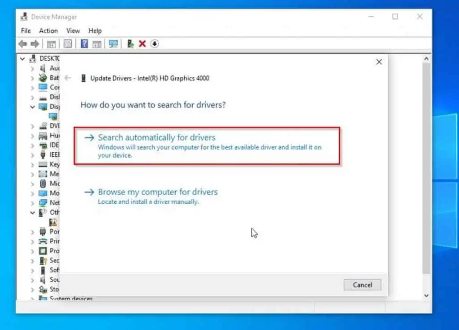Click the unknown device warning icon under Other devices
The height and width of the screenshot is (330, 459).
(53, 222)
